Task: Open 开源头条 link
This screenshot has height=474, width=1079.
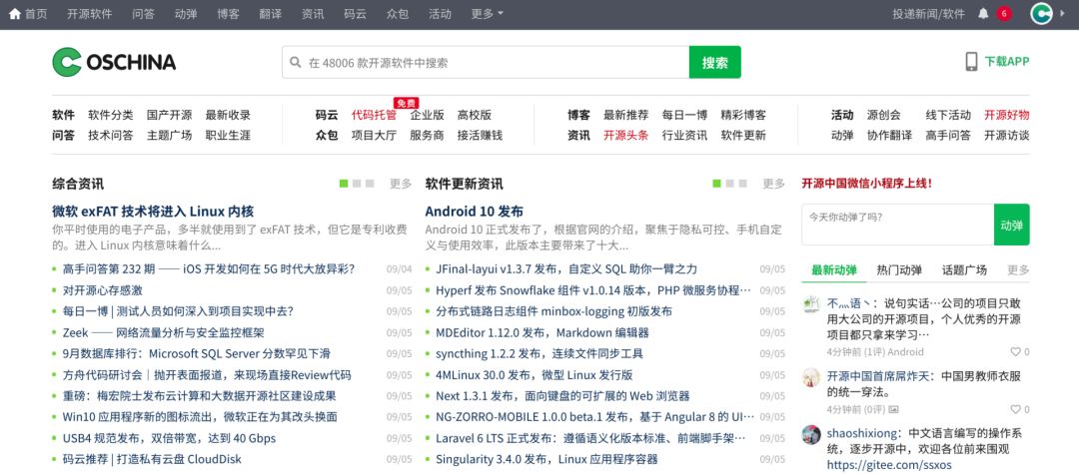Action: click(x=626, y=136)
